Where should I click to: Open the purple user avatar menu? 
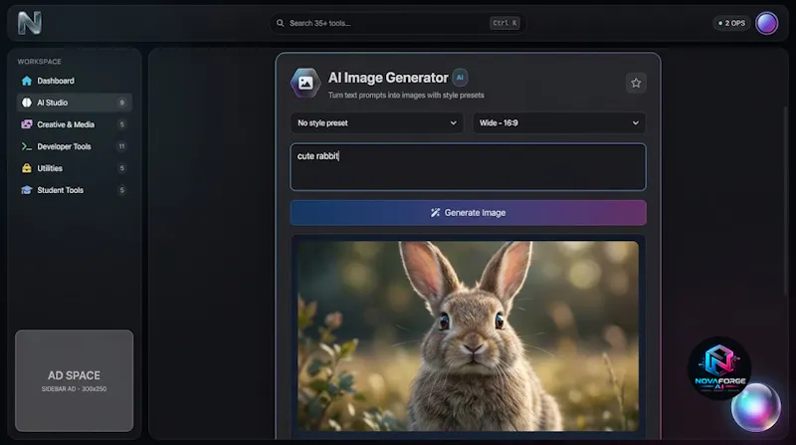(766, 23)
